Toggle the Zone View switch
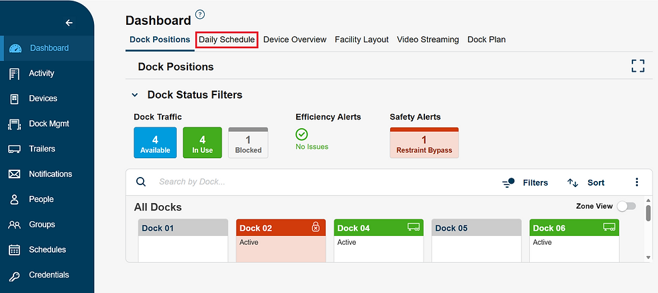 pyautogui.click(x=626, y=206)
